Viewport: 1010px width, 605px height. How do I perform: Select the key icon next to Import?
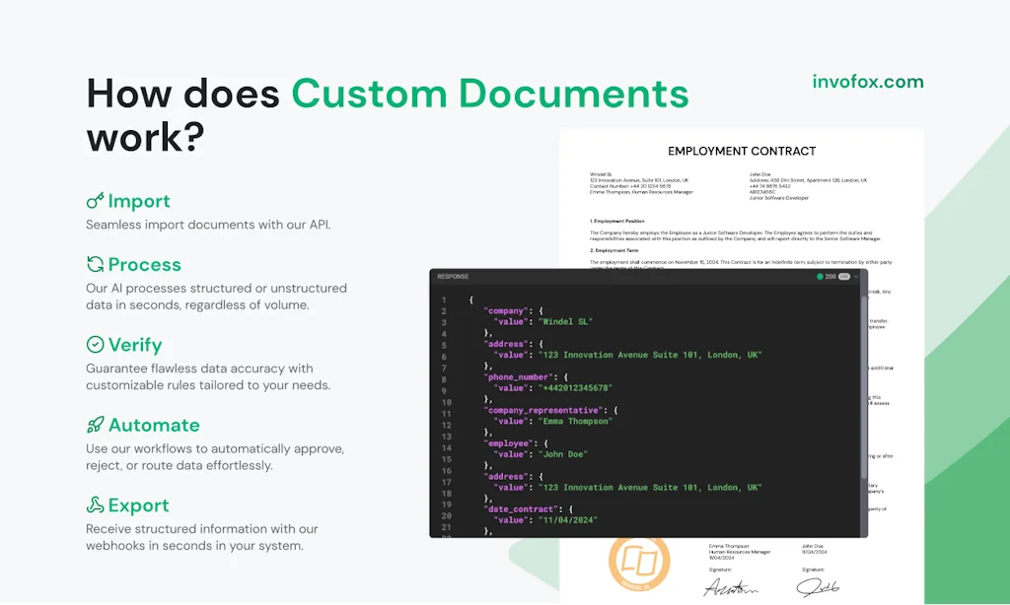[96, 201]
